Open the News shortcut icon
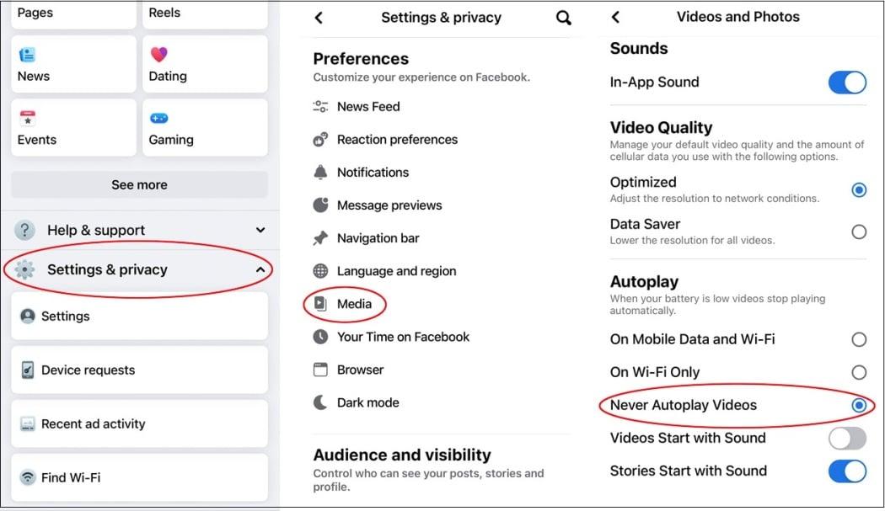 pos(27,55)
